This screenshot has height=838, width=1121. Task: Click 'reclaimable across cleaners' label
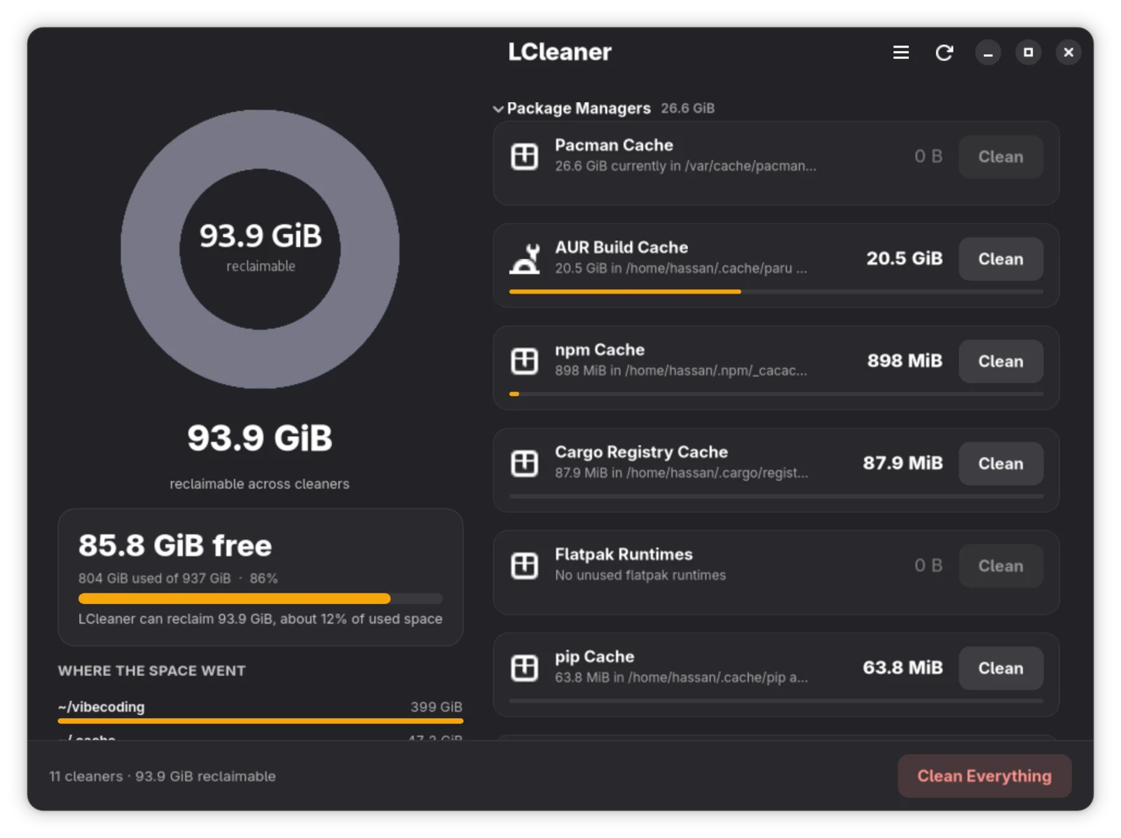tap(259, 484)
